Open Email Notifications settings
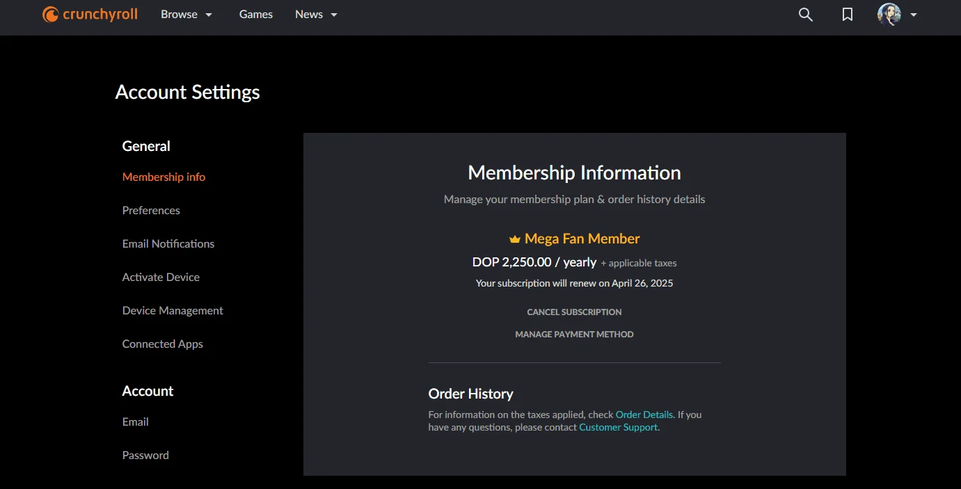This screenshot has height=489, width=961. tap(168, 243)
